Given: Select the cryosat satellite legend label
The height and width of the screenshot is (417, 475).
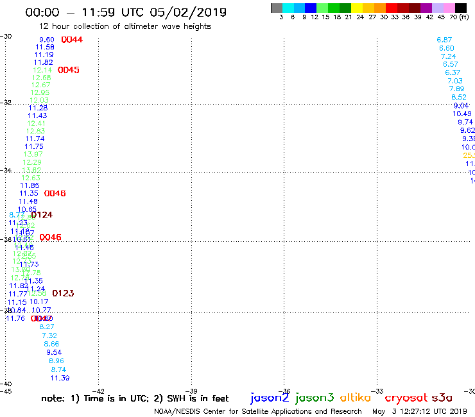Looking at the screenshot, I should (406, 398).
